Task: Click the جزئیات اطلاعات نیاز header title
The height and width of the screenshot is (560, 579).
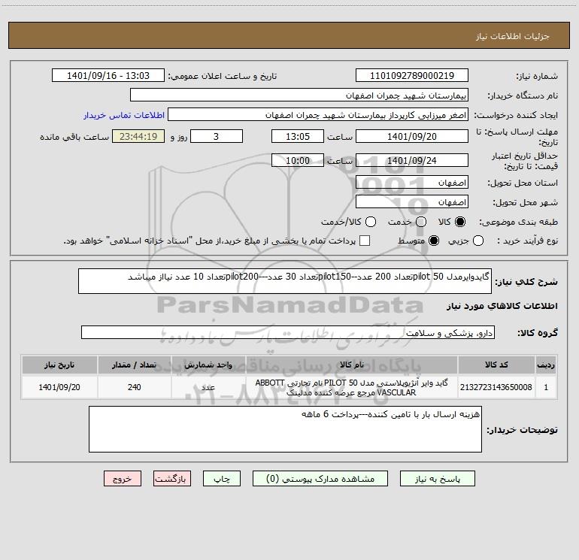Action: 512,36
